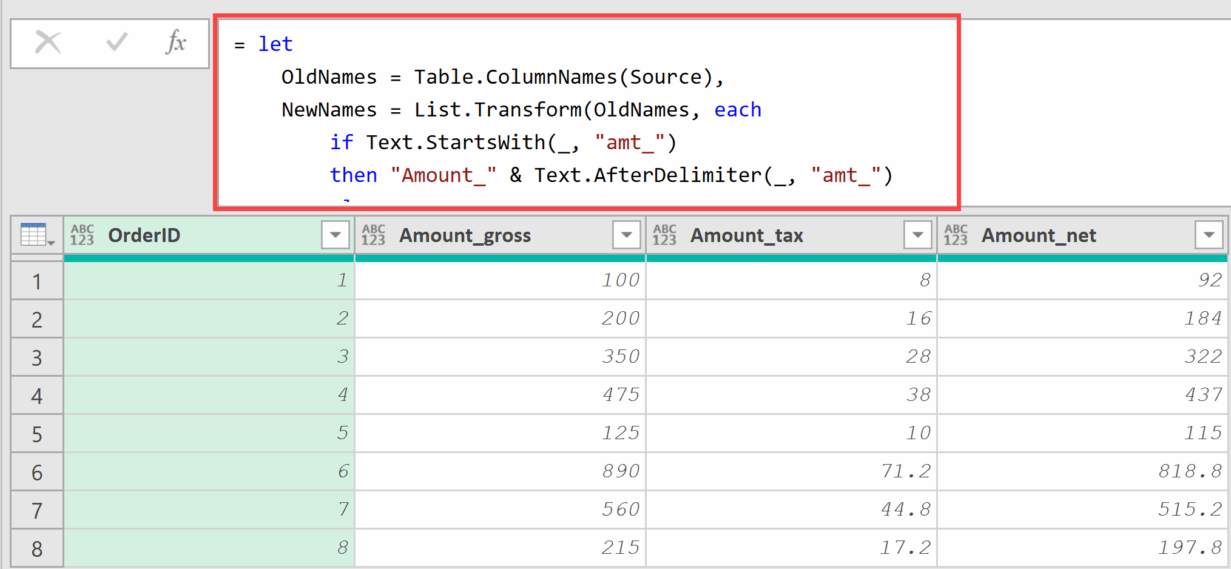Select row 3 using its row number
Image resolution: width=1231 pixels, height=569 pixels.
(x=36, y=357)
